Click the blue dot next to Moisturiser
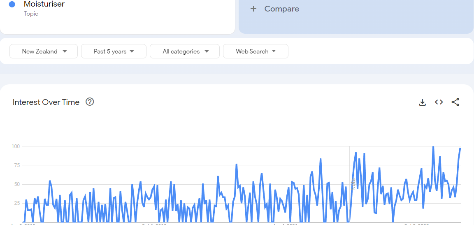Screen dimensions: 474x225 point(12,5)
